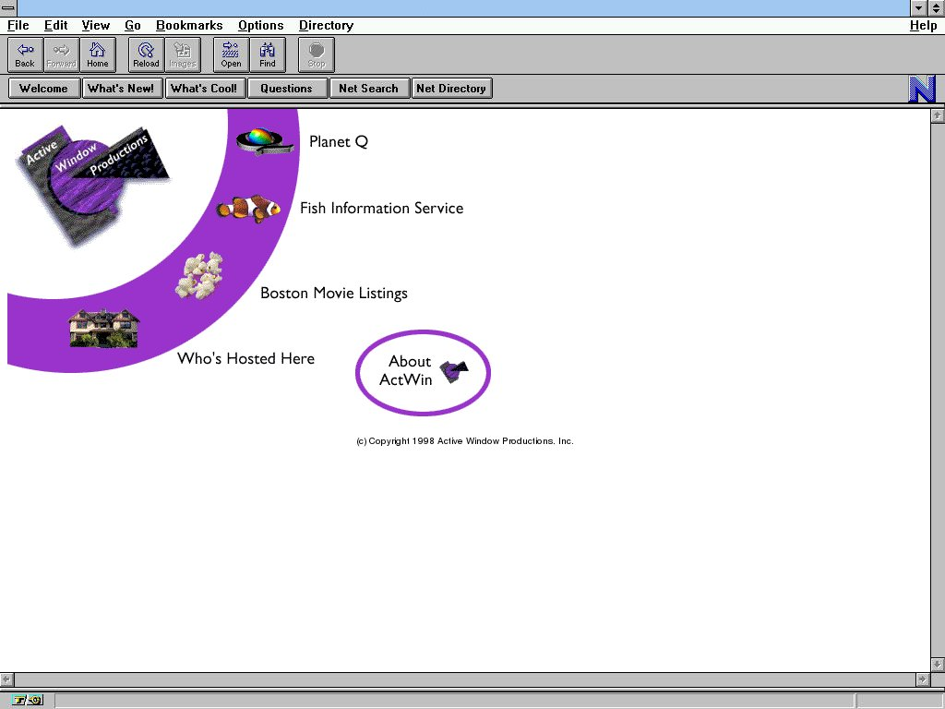The height and width of the screenshot is (709, 945).
Task: Reload the current page
Action: pos(146,54)
